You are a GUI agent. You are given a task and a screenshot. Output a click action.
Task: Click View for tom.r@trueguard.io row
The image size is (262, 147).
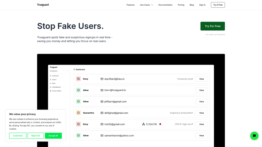(201, 90)
